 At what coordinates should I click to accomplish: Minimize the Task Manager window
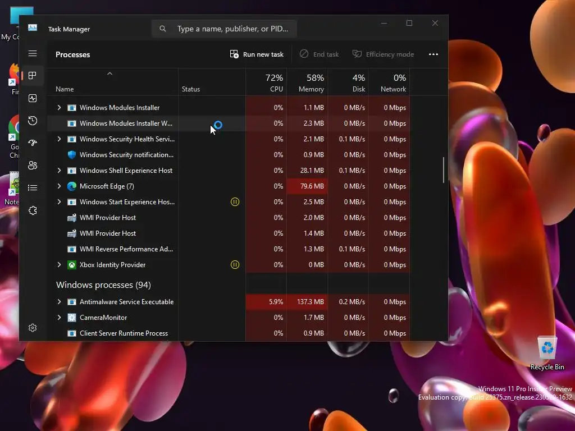(x=384, y=23)
